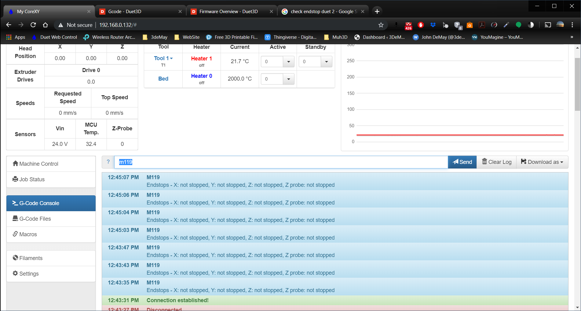Image resolution: width=581 pixels, height=311 pixels.
Task: Open Tool 1 standby temperature dropdown arrow
Action: click(327, 62)
